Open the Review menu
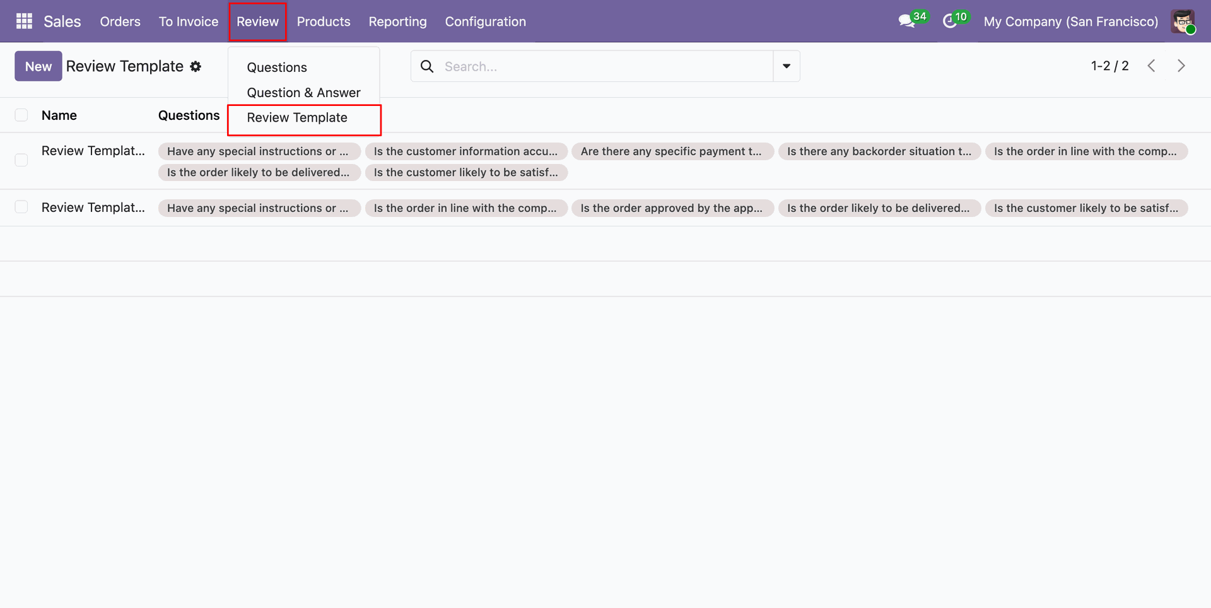 click(x=257, y=21)
